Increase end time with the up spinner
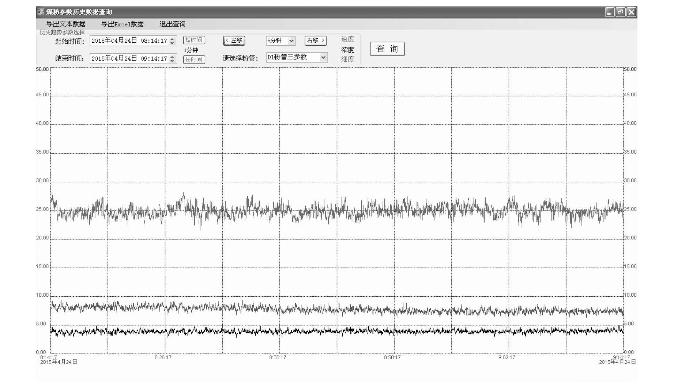 tap(173, 56)
